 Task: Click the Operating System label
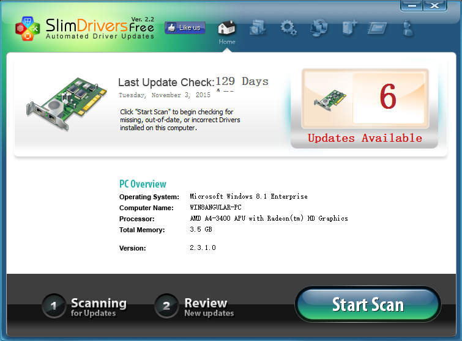[149, 197]
